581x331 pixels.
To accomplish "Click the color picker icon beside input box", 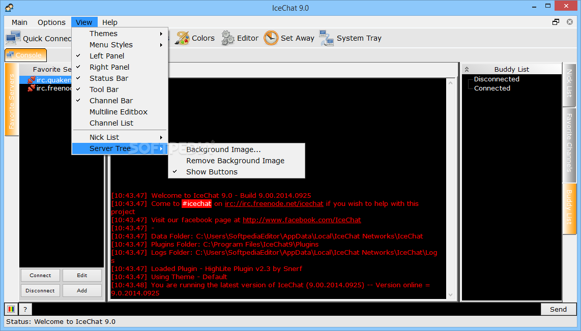I will (11, 309).
